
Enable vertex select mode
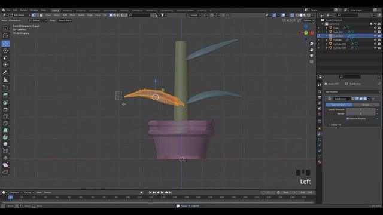coord(34,15)
